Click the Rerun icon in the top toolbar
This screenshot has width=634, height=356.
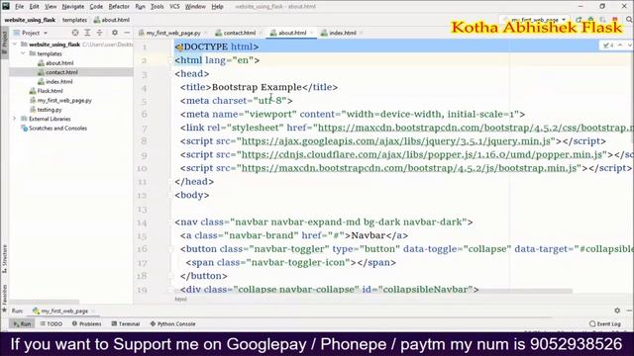pos(579,20)
